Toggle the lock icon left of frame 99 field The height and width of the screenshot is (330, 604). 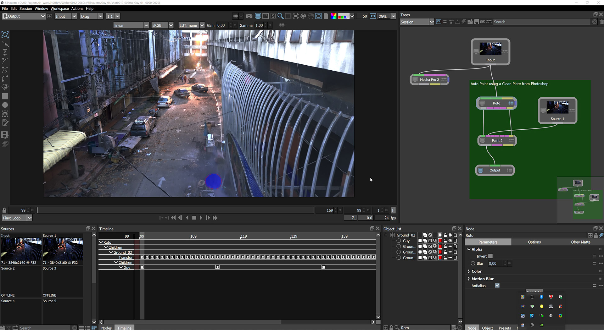click(x=4, y=210)
